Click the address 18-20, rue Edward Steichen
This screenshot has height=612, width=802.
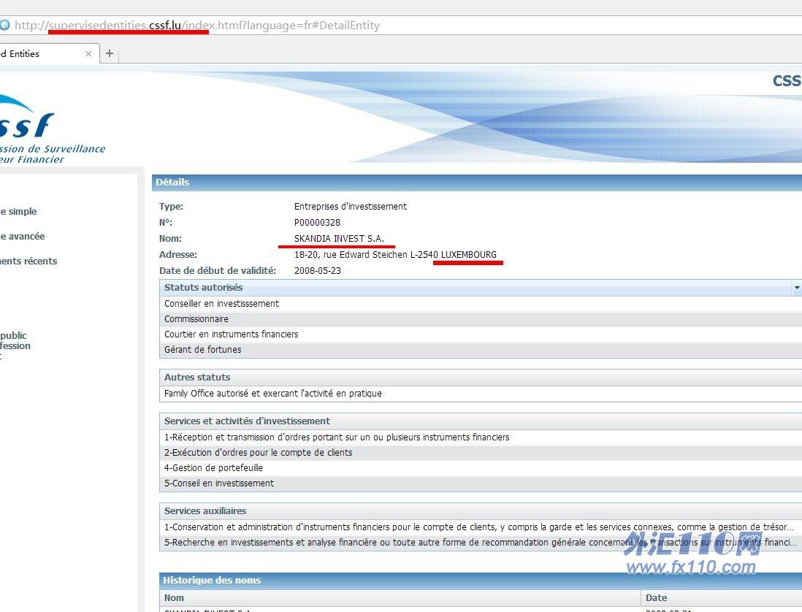click(x=395, y=255)
